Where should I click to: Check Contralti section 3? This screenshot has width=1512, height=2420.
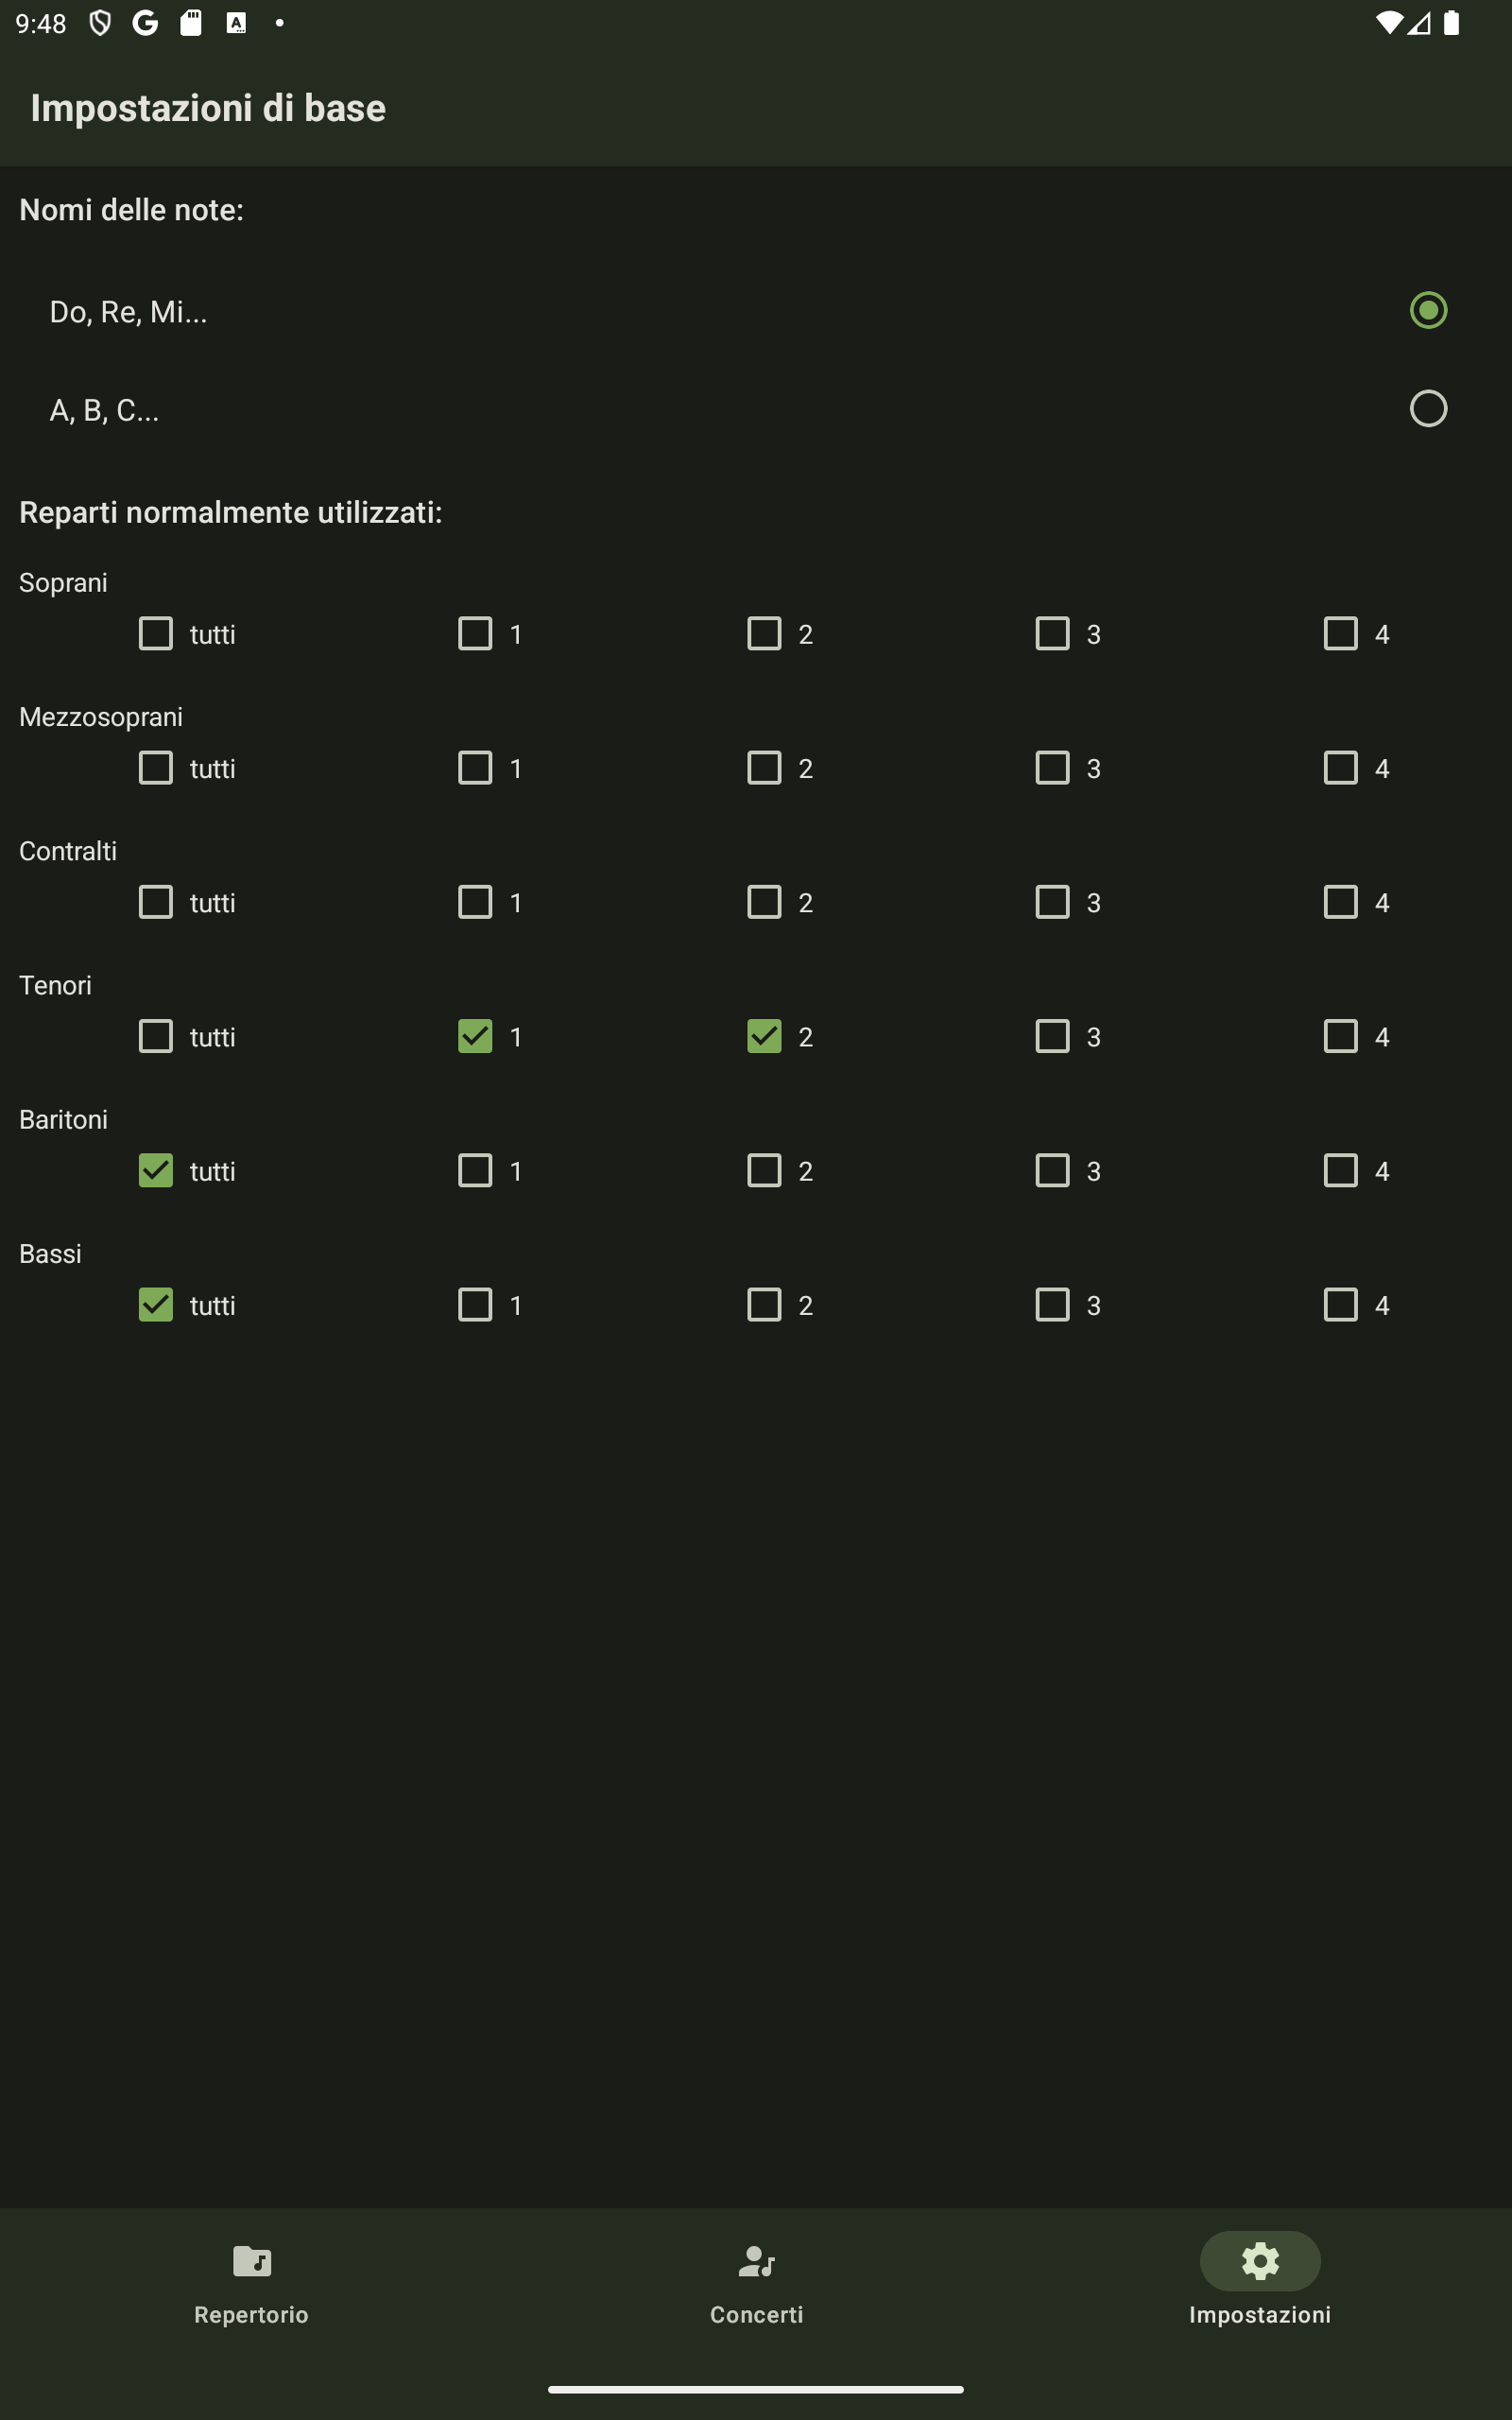coord(1052,901)
